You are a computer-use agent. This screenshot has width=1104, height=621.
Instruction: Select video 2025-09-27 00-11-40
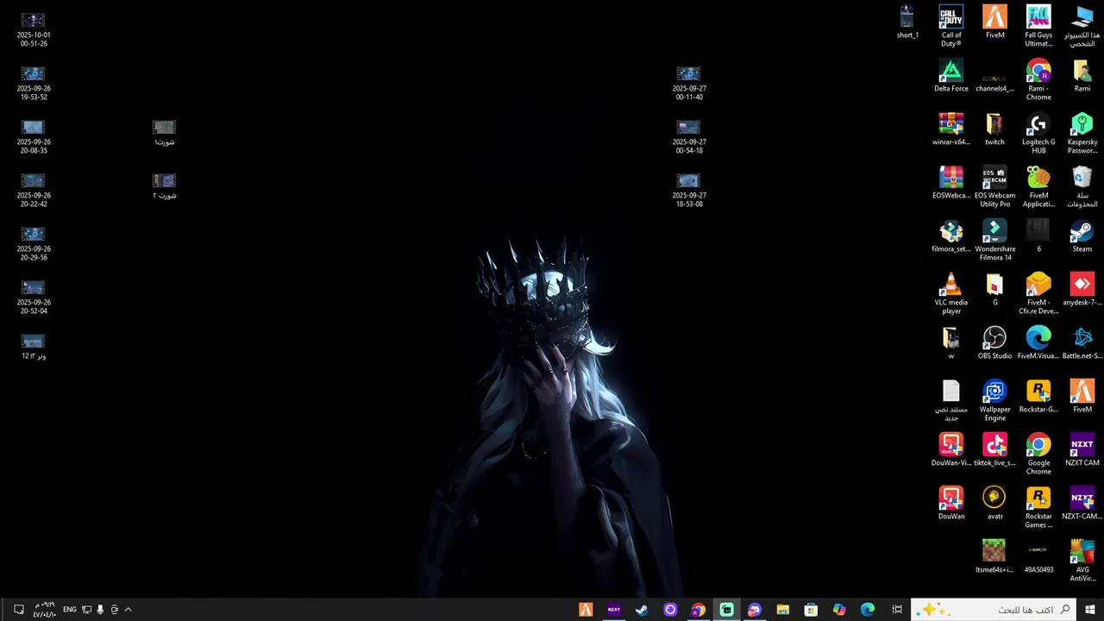(x=689, y=83)
